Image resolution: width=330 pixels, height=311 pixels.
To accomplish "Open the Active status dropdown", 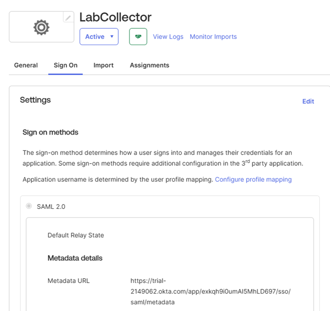I will coord(99,36).
